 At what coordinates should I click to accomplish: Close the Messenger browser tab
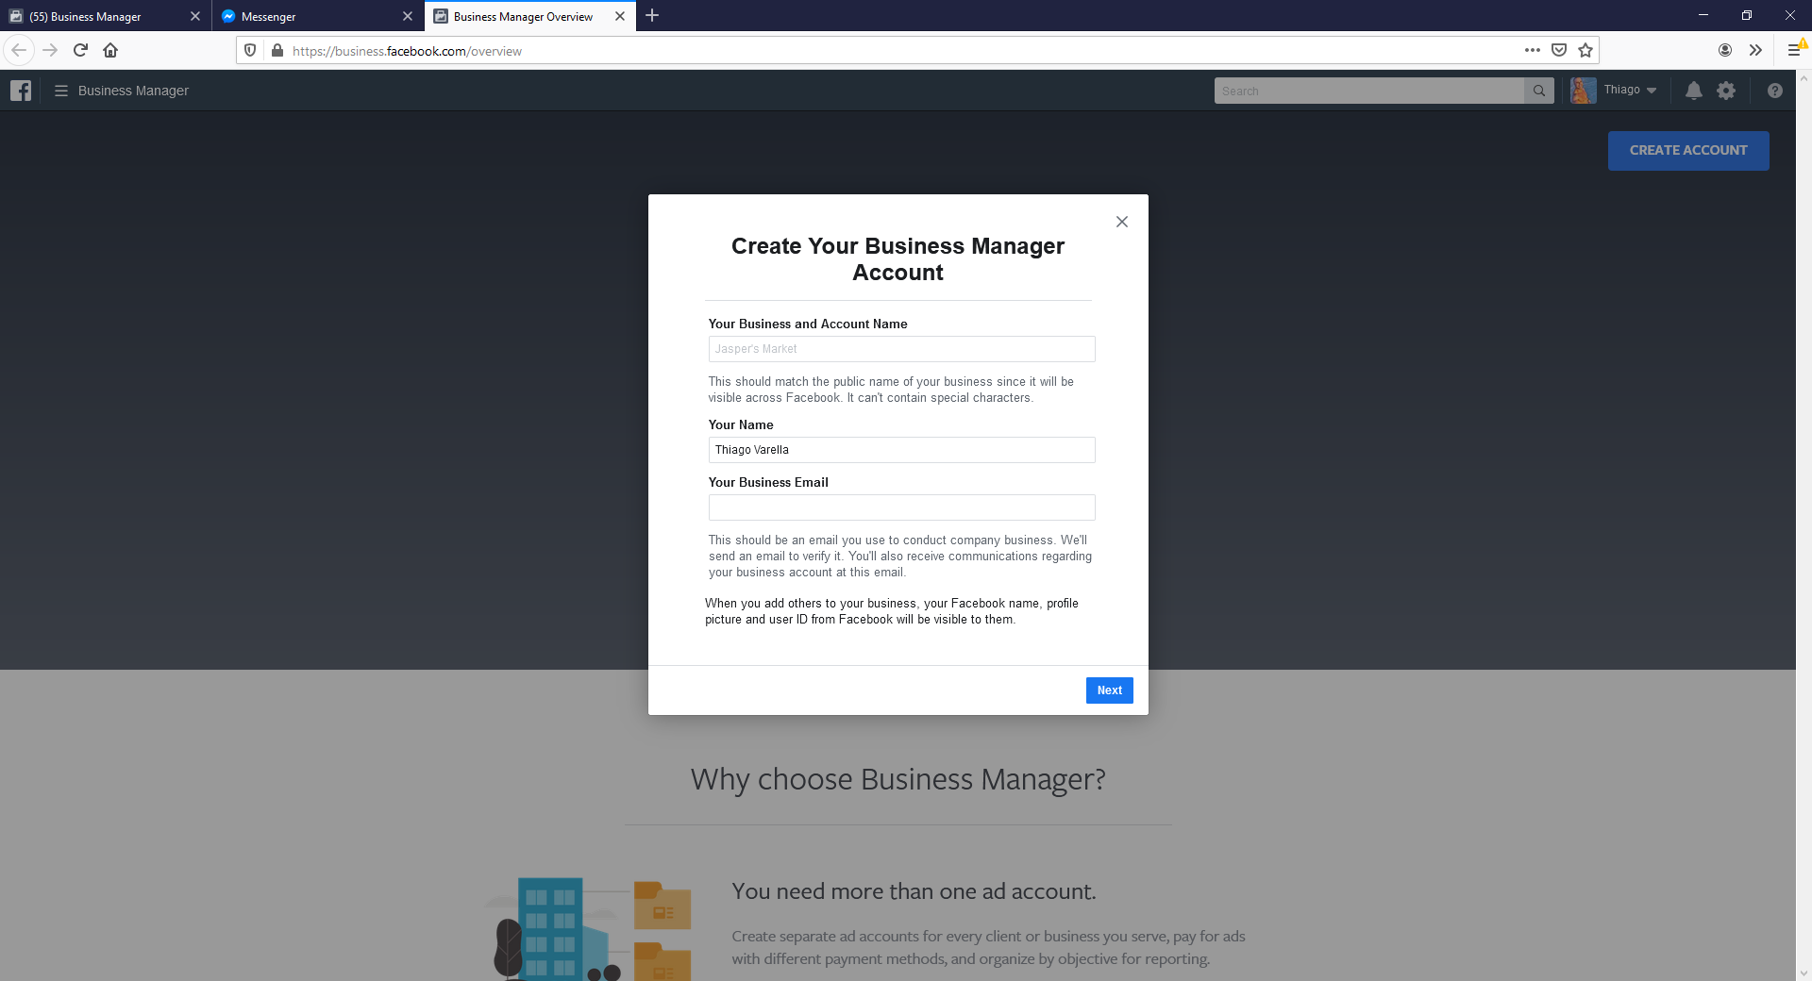click(x=408, y=16)
